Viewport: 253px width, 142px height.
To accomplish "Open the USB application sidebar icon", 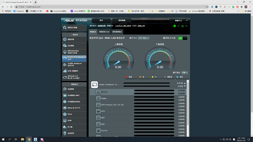I will point(65,71).
